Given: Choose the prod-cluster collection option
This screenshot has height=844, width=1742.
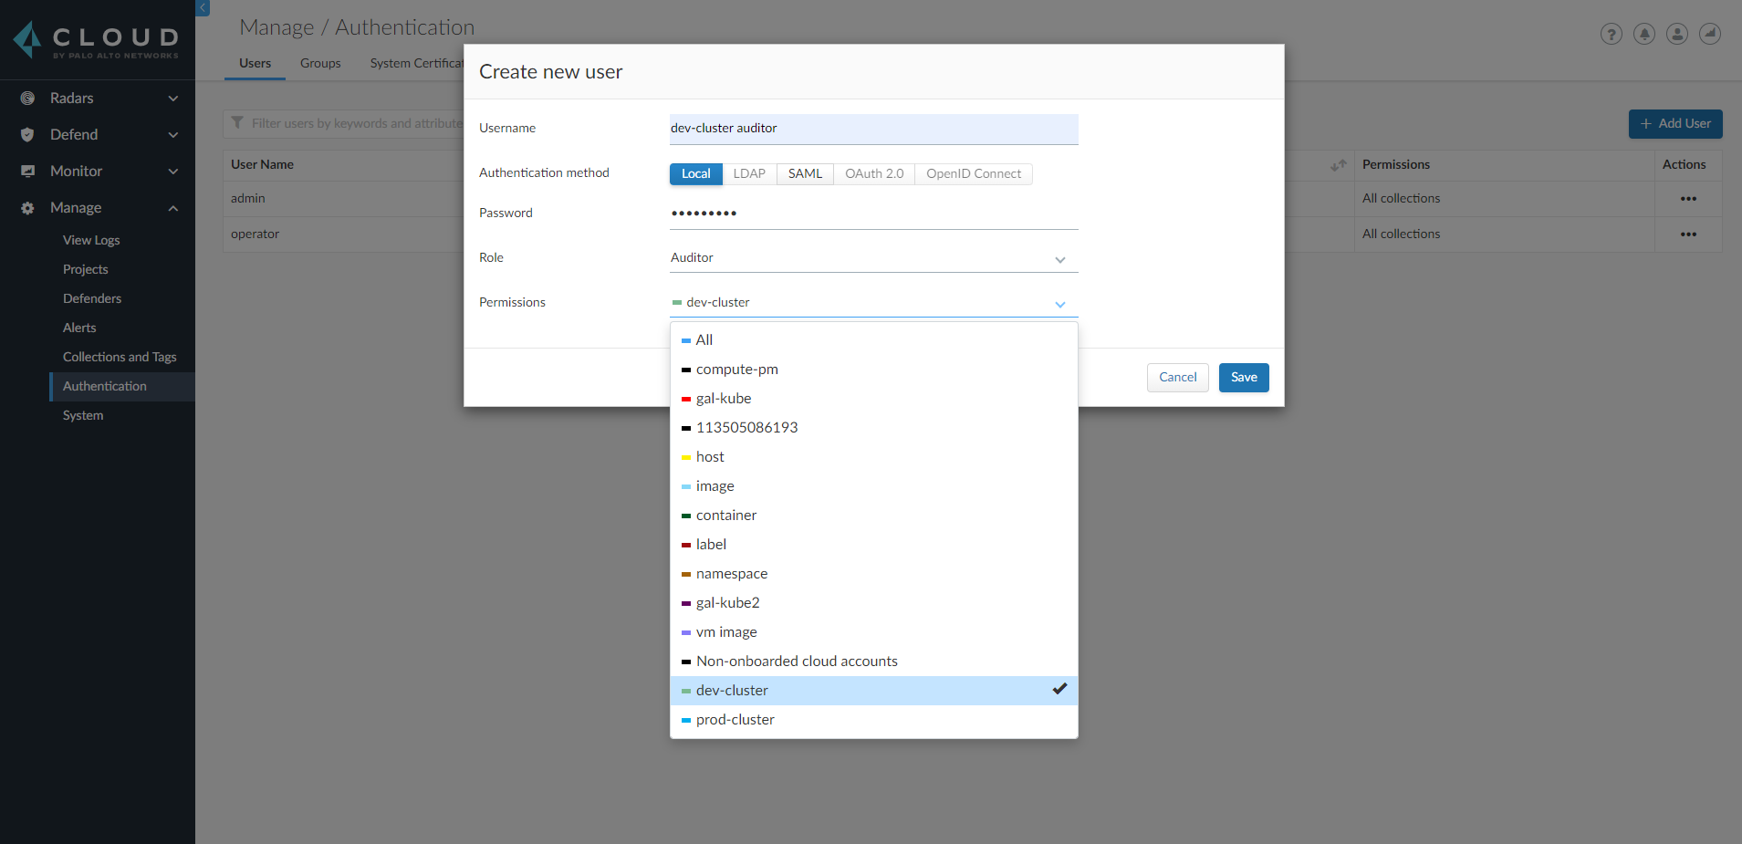Looking at the screenshot, I should coord(874,720).
